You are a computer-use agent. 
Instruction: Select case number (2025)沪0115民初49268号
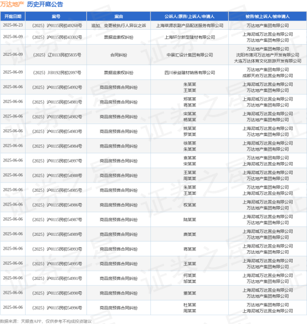(x=57, y=26)
